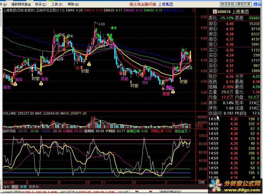263x194 pixels.
Task: Click the X10 volume scale label
Action: (199, 125)
